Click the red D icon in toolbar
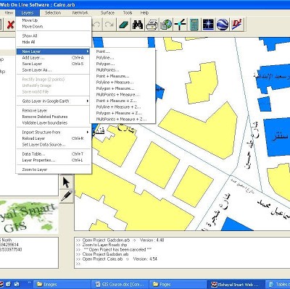This screenshot has height=289, width=290. (x=236, y=25)
